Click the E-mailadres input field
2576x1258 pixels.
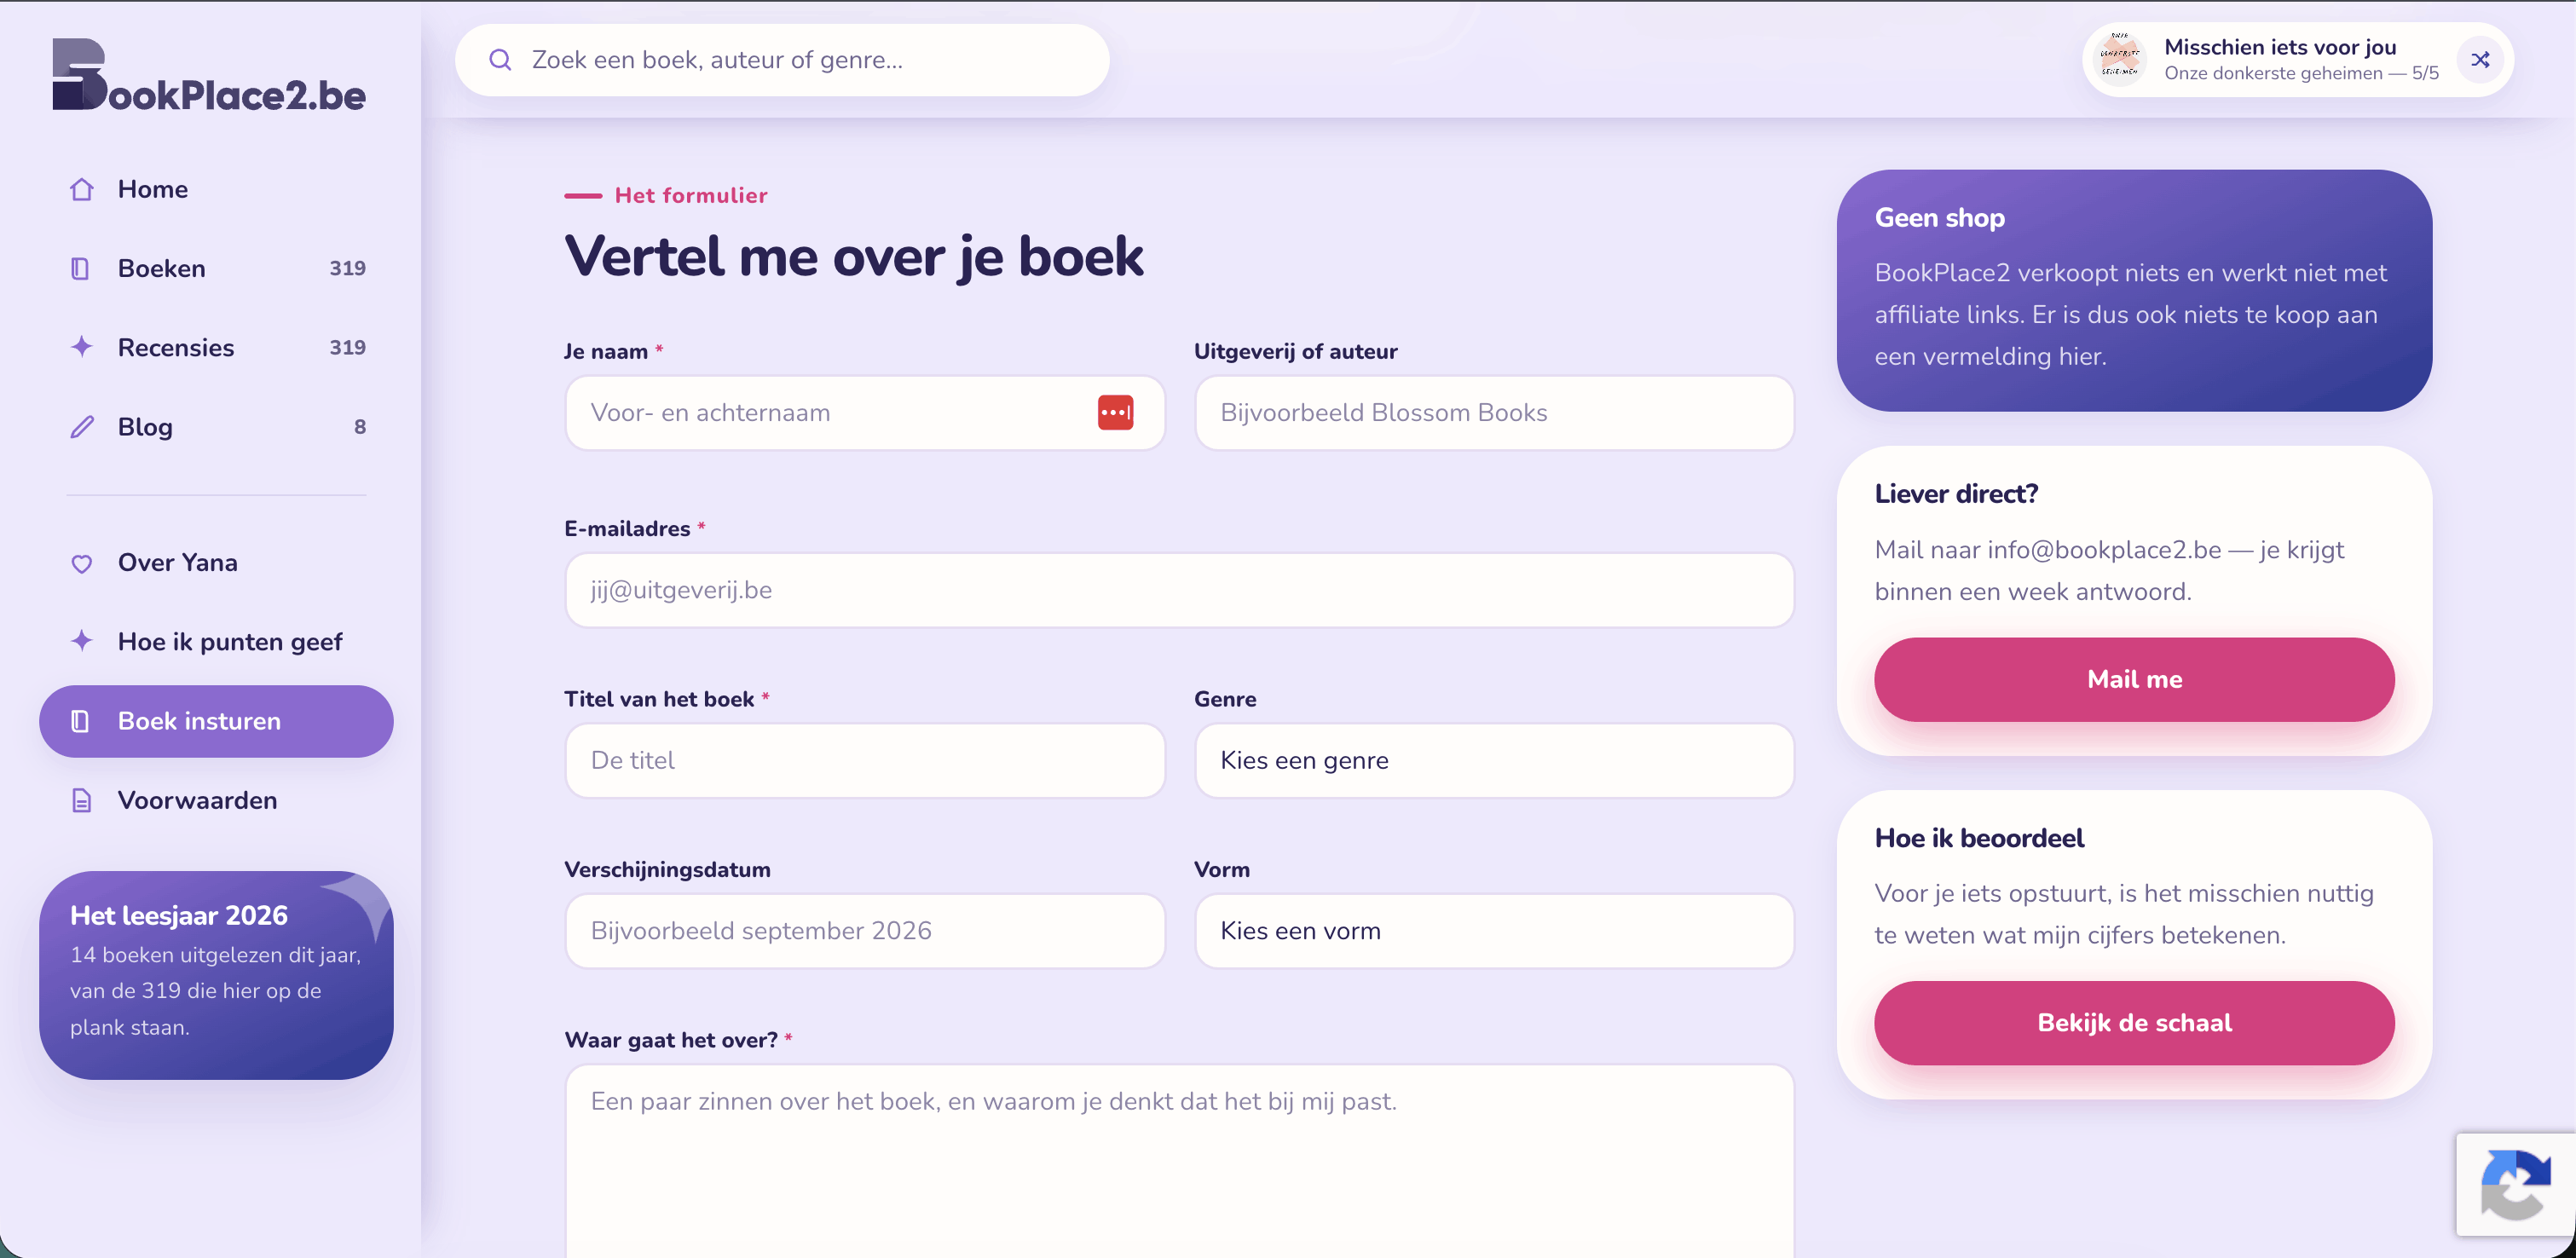[1180, 590]
